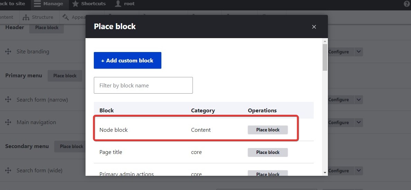Click the drag handle for Site branding

tap(8, 52)
